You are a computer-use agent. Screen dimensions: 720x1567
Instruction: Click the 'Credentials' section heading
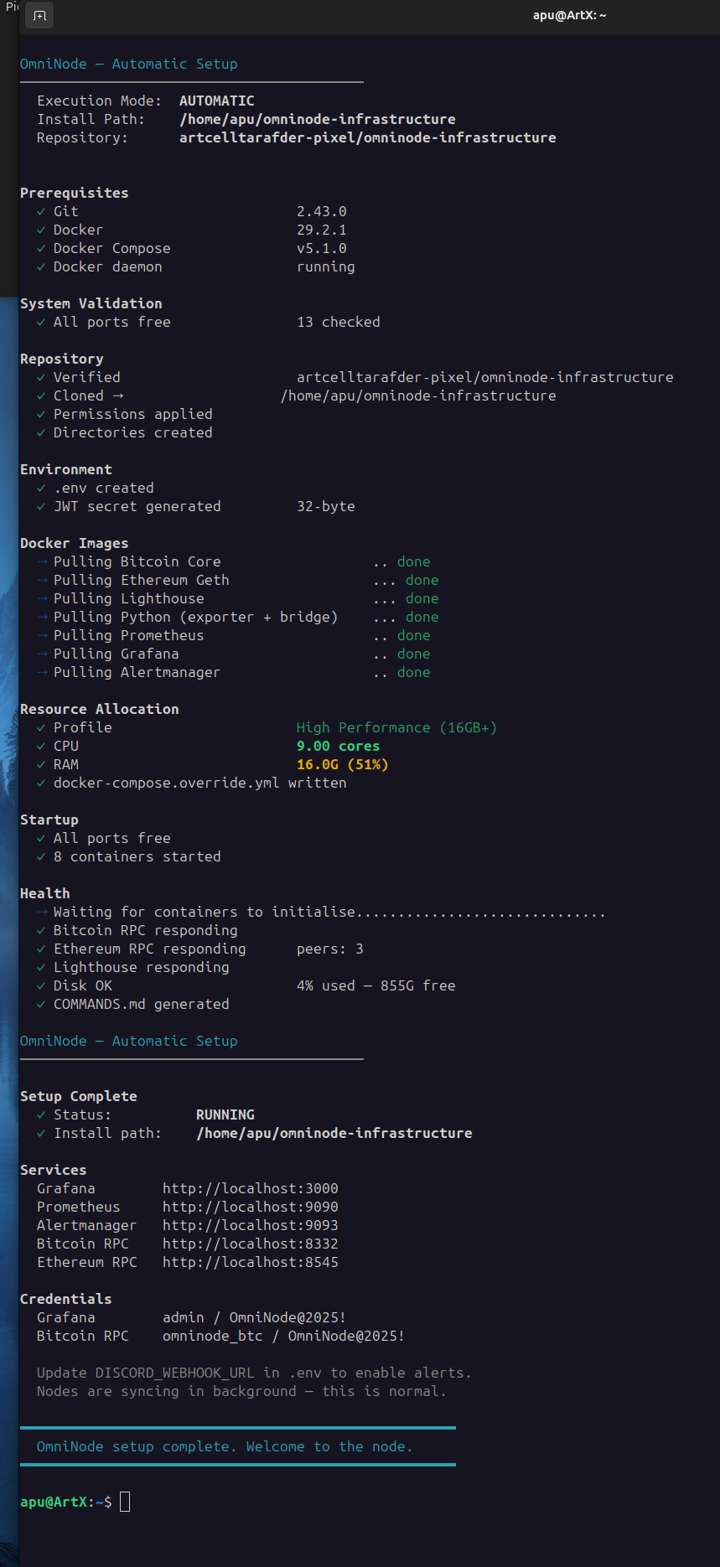coord(66,1299)
